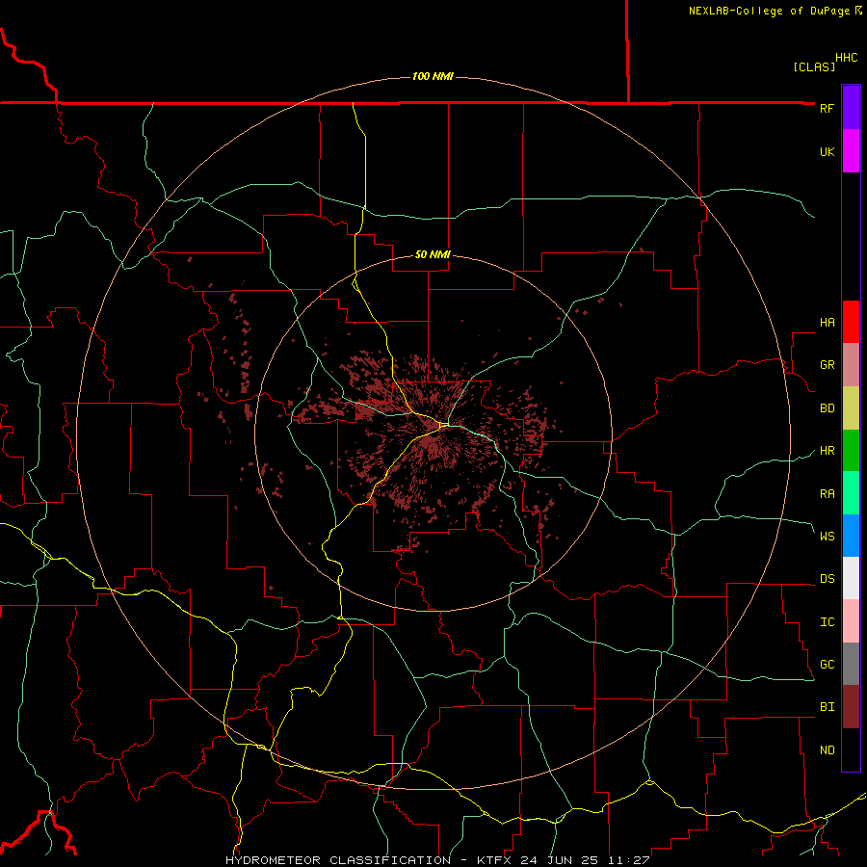Click the WS blue legend color block
Screen dimensions: 867x867
point(851,536)
